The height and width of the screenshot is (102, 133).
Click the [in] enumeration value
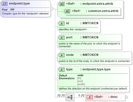coord(79,78)
